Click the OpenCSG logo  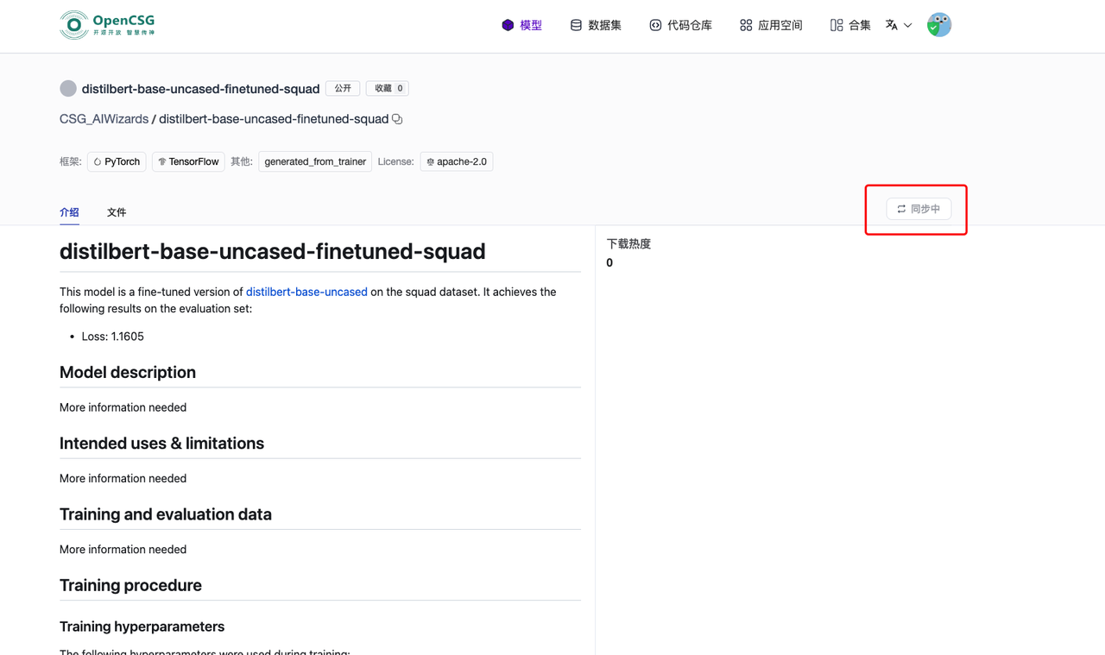point(108,25)
